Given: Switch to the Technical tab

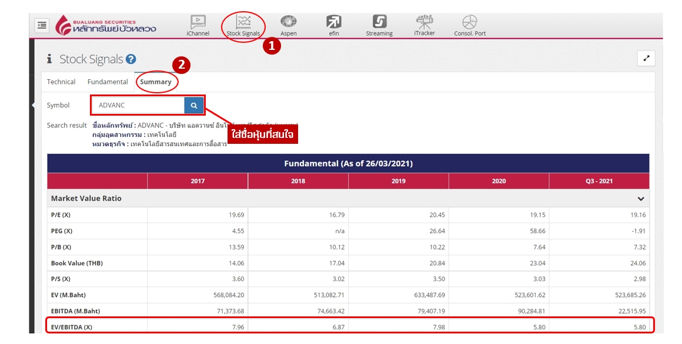Looking at the screenshot, I should click(61, 82).
